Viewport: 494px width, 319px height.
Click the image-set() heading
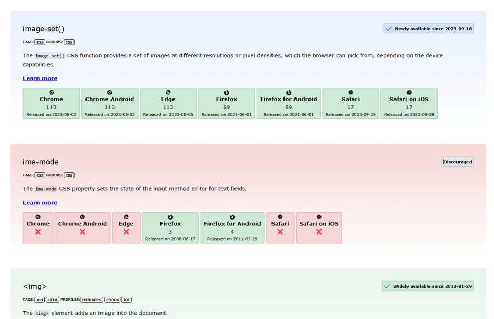43,29
